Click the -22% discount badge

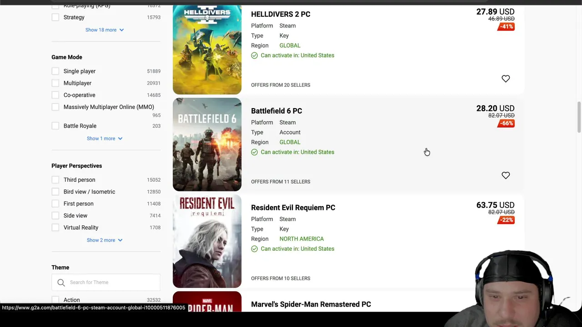506,220
